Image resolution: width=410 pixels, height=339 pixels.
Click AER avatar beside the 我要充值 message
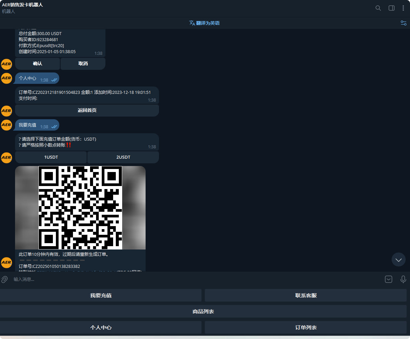click(6, 125)
